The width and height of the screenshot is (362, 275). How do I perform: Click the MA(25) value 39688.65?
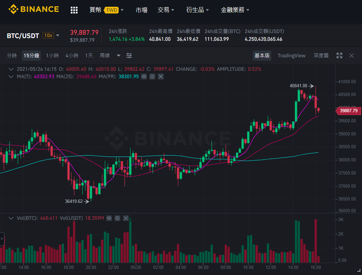(86, 77)
